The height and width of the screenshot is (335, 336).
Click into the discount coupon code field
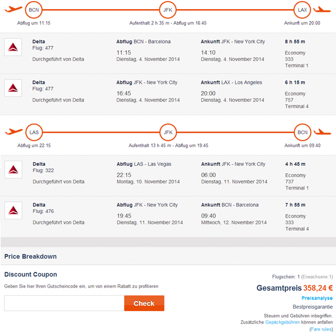point(64,303)
